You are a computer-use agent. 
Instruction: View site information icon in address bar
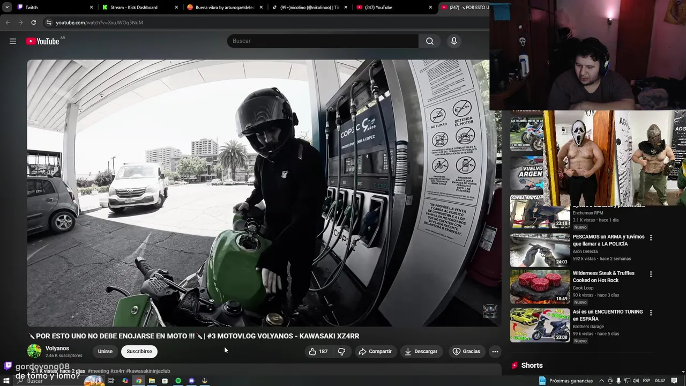click(x=49, y=23)
